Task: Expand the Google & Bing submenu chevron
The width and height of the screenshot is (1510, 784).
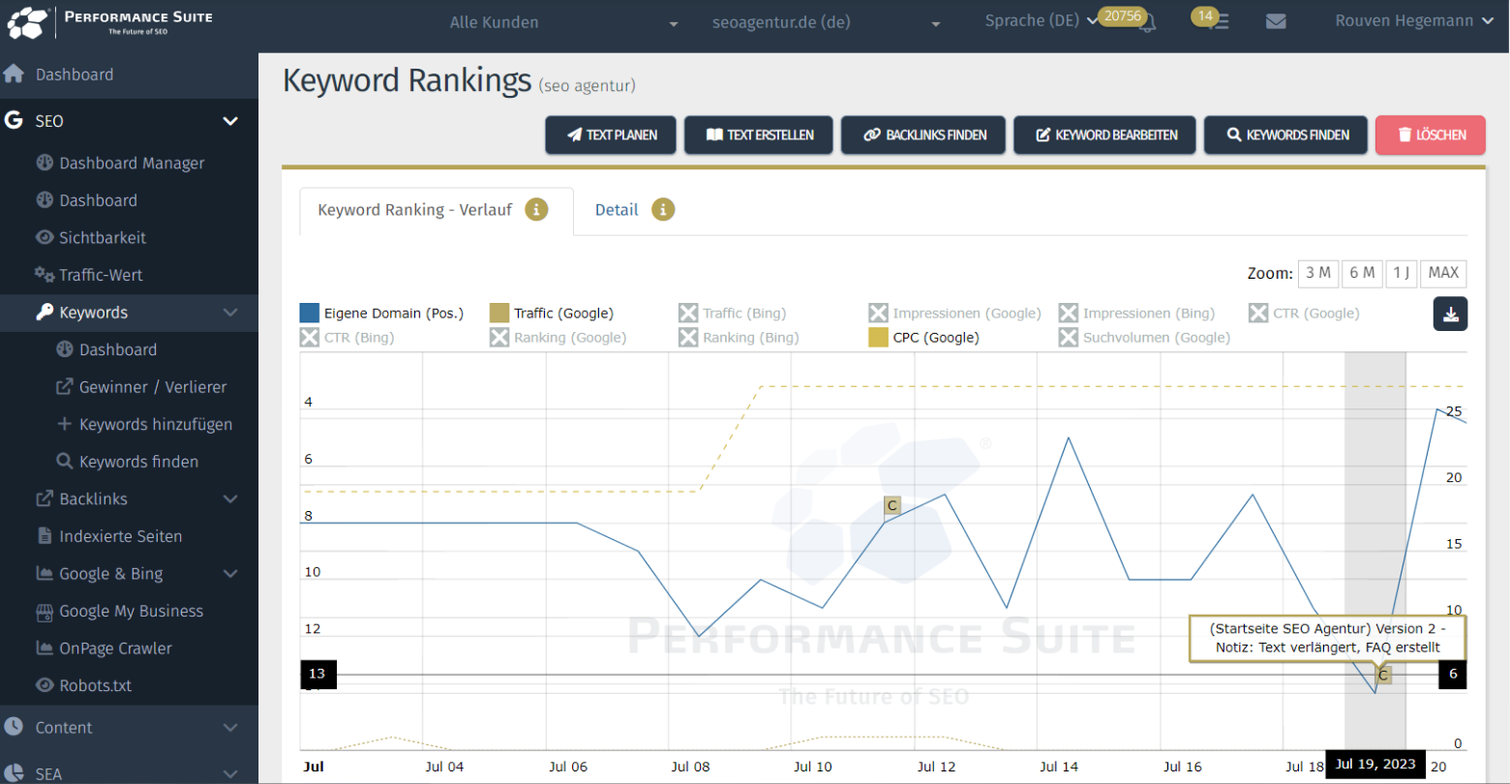Action: (230, 573)
